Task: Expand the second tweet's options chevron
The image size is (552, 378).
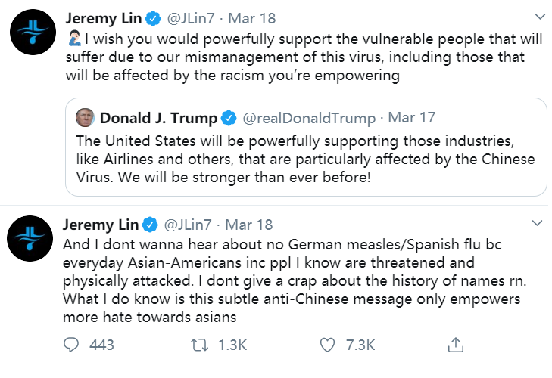Action: [x=538, y=224]
